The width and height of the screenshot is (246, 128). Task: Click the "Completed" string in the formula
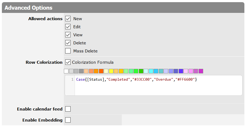(118, 79)
